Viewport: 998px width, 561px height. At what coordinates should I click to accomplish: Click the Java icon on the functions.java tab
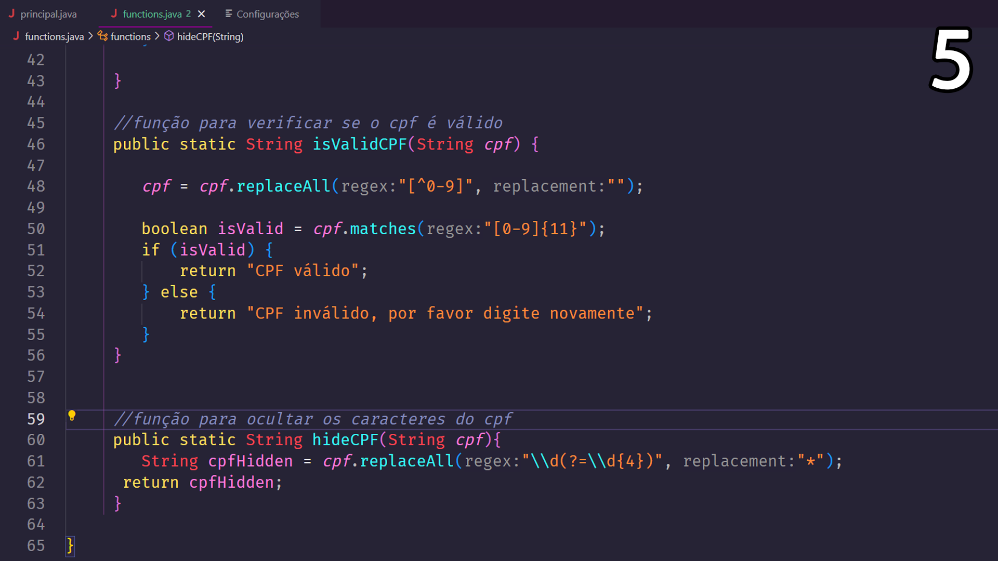(114, 14)
